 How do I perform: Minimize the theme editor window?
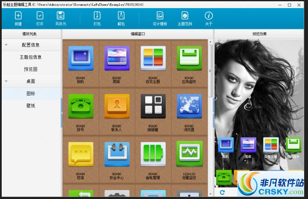[x=280, y=5]
